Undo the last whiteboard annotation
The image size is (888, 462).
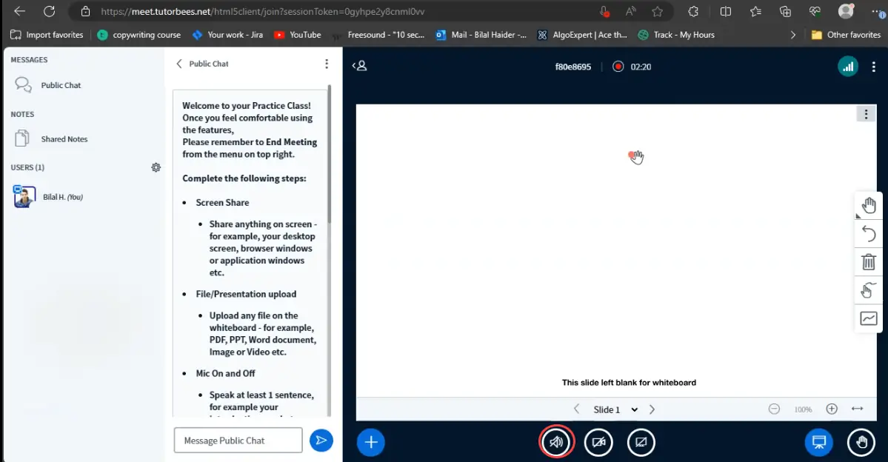[869, 234]
